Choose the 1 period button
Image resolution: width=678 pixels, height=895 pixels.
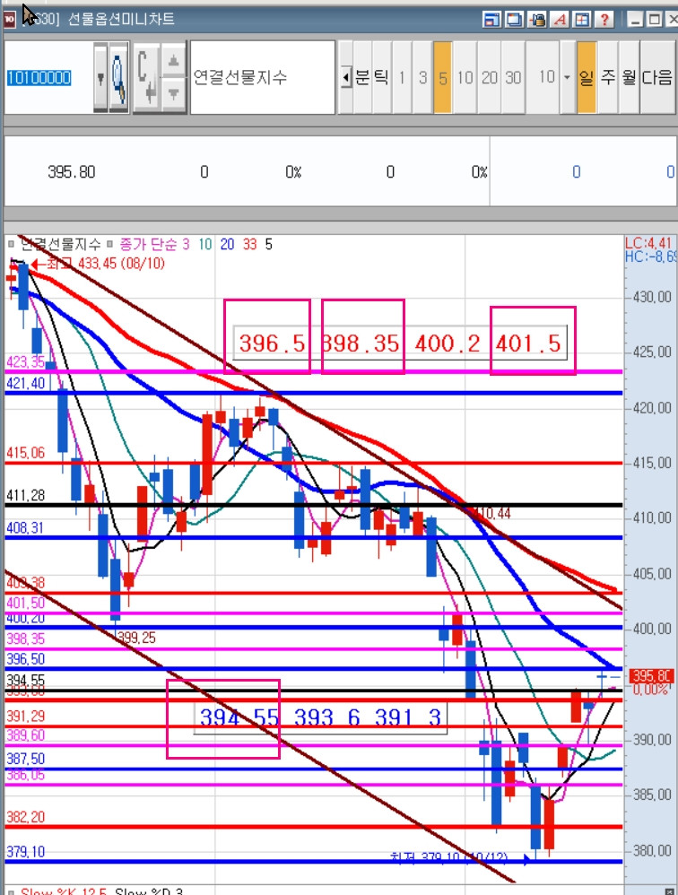pos(402,77)
